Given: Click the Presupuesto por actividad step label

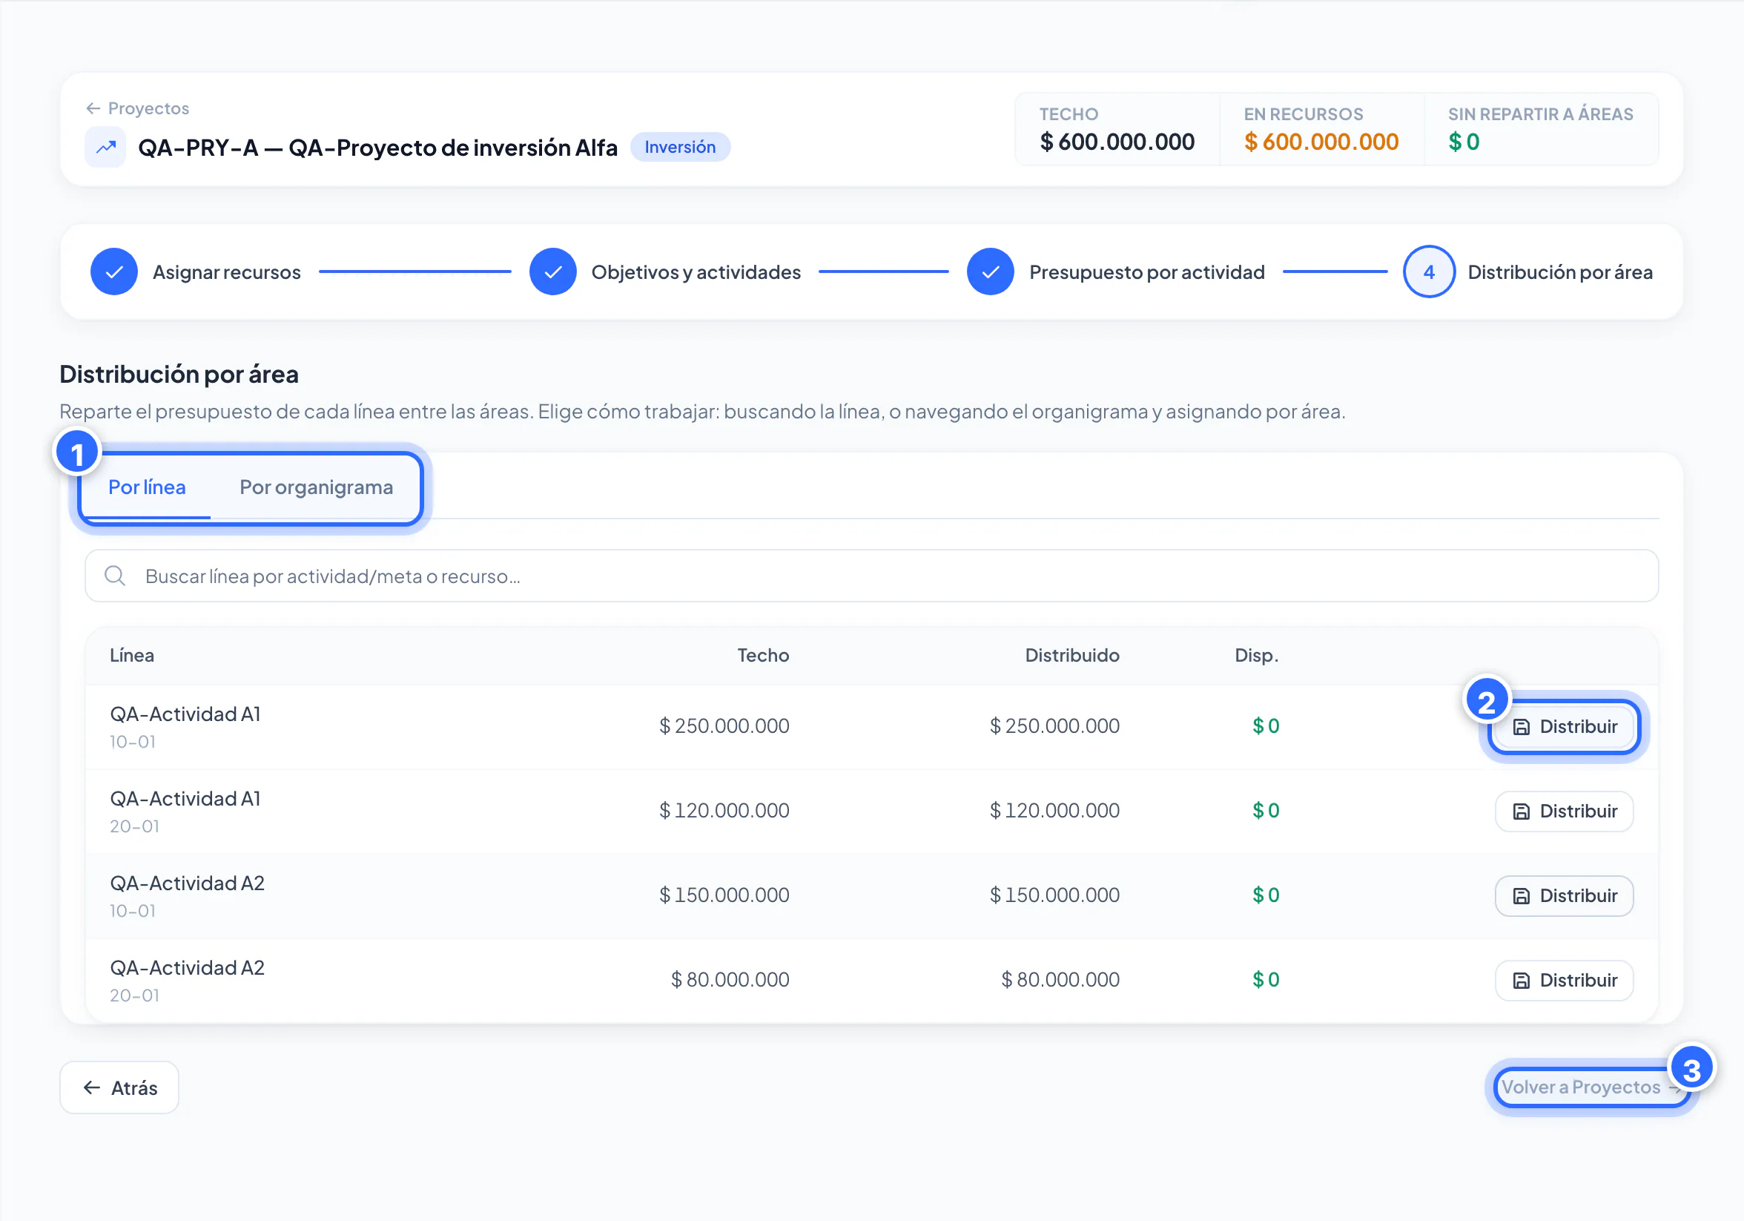Looking at the screenshot, I should (x=1147, y=272).
